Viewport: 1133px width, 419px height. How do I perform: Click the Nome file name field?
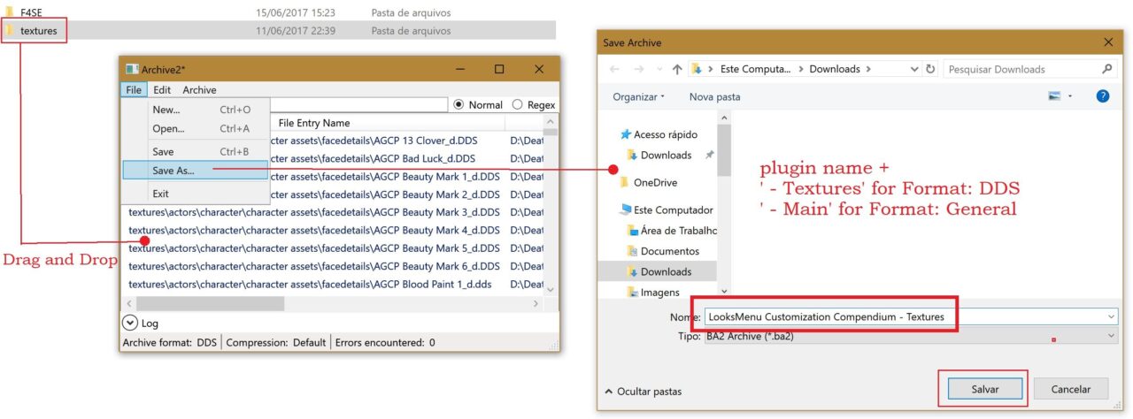pos(903,316)
